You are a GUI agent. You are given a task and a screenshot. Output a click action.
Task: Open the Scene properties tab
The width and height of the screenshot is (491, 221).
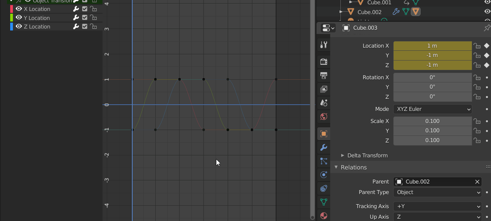pyautogui.click(x=324, y=103)
